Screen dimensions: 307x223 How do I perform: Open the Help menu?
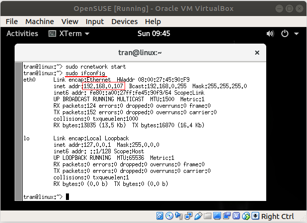click(153, 22)
